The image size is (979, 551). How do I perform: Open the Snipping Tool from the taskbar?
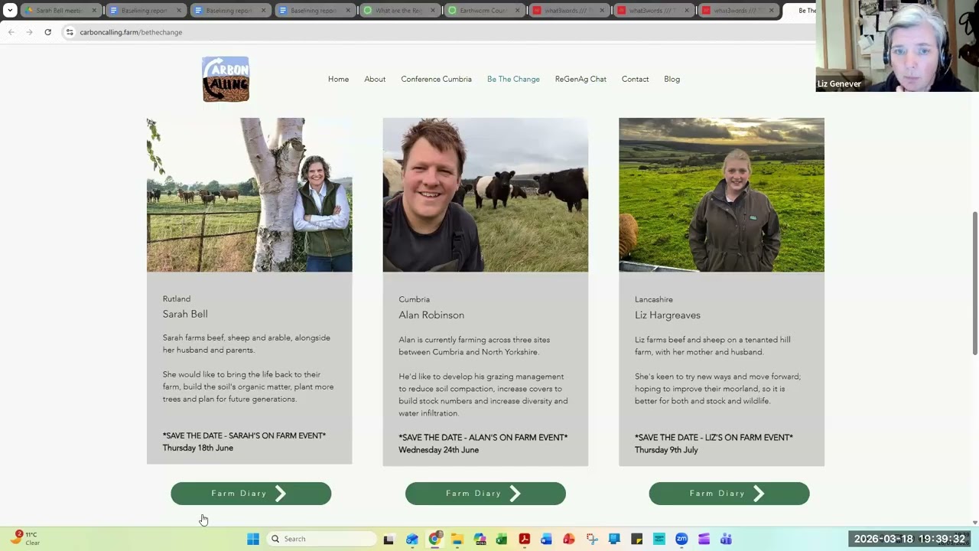[x=592, y=539]
